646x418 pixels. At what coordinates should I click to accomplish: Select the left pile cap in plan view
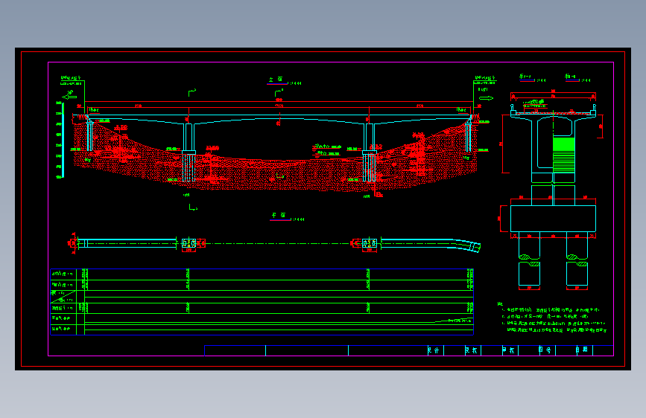[189, 243]
